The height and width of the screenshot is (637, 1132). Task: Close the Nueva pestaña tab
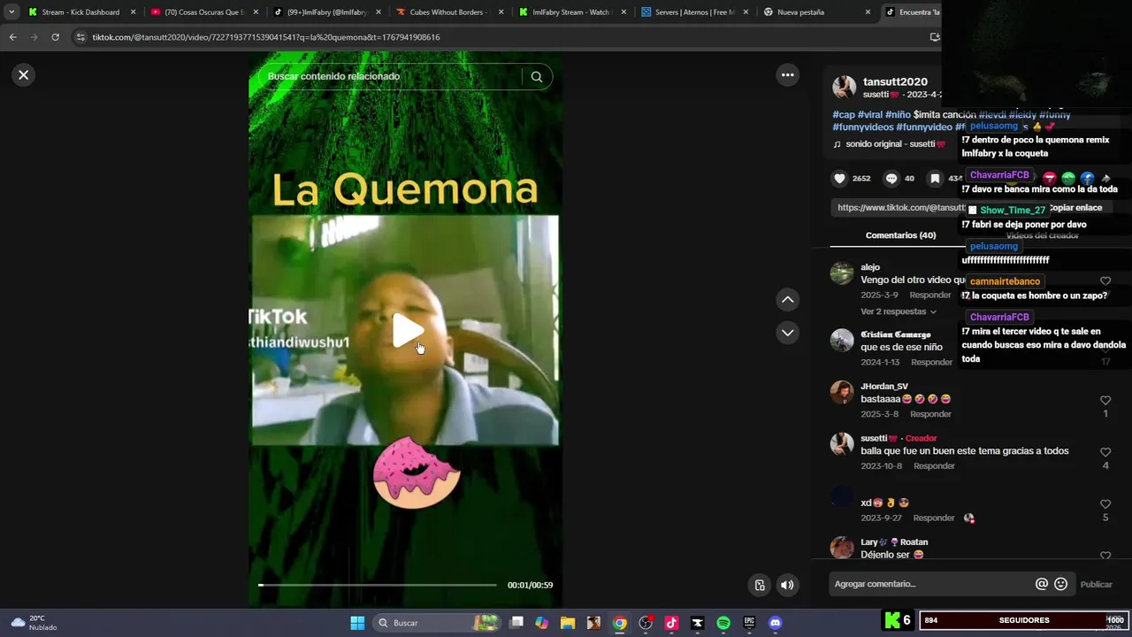868,12
